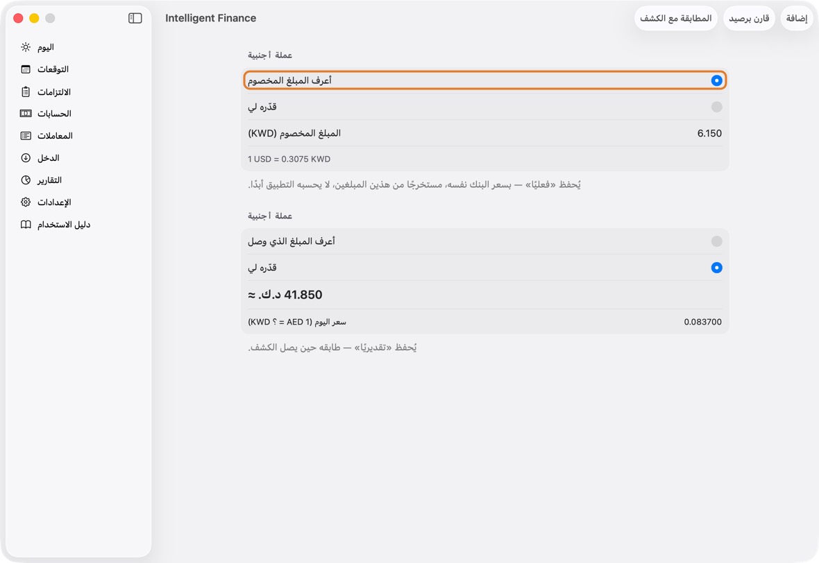The image size is (819, 563).
Task: Click the note starting يُحفظ «تقديريًا»
Action: (x=332, y=347)
